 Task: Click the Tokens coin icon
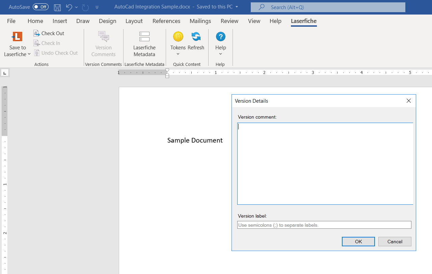point(178,36)
